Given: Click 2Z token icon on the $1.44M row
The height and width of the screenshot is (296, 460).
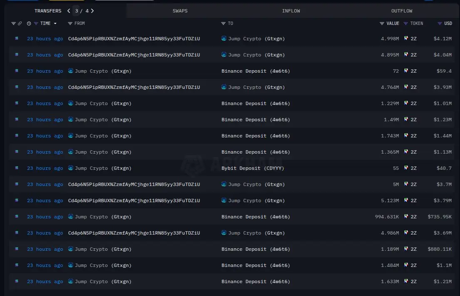Looking at the screenshot, I should [406, 135].
